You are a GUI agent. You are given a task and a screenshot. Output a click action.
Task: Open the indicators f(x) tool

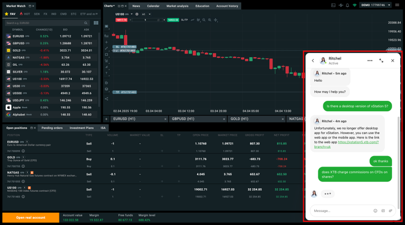[106, 36]
